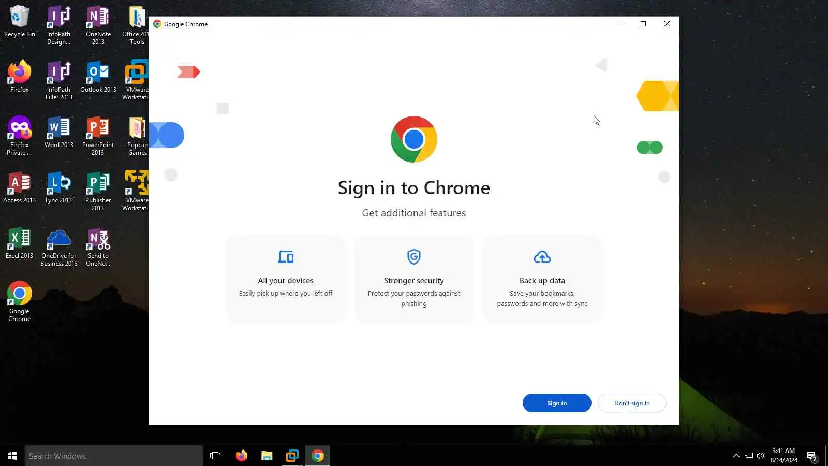Viewport: 828px width, 466px height.
Task: Open File Explorer from the taskbar
Action: pyautogui.click(x=267, y=456)
